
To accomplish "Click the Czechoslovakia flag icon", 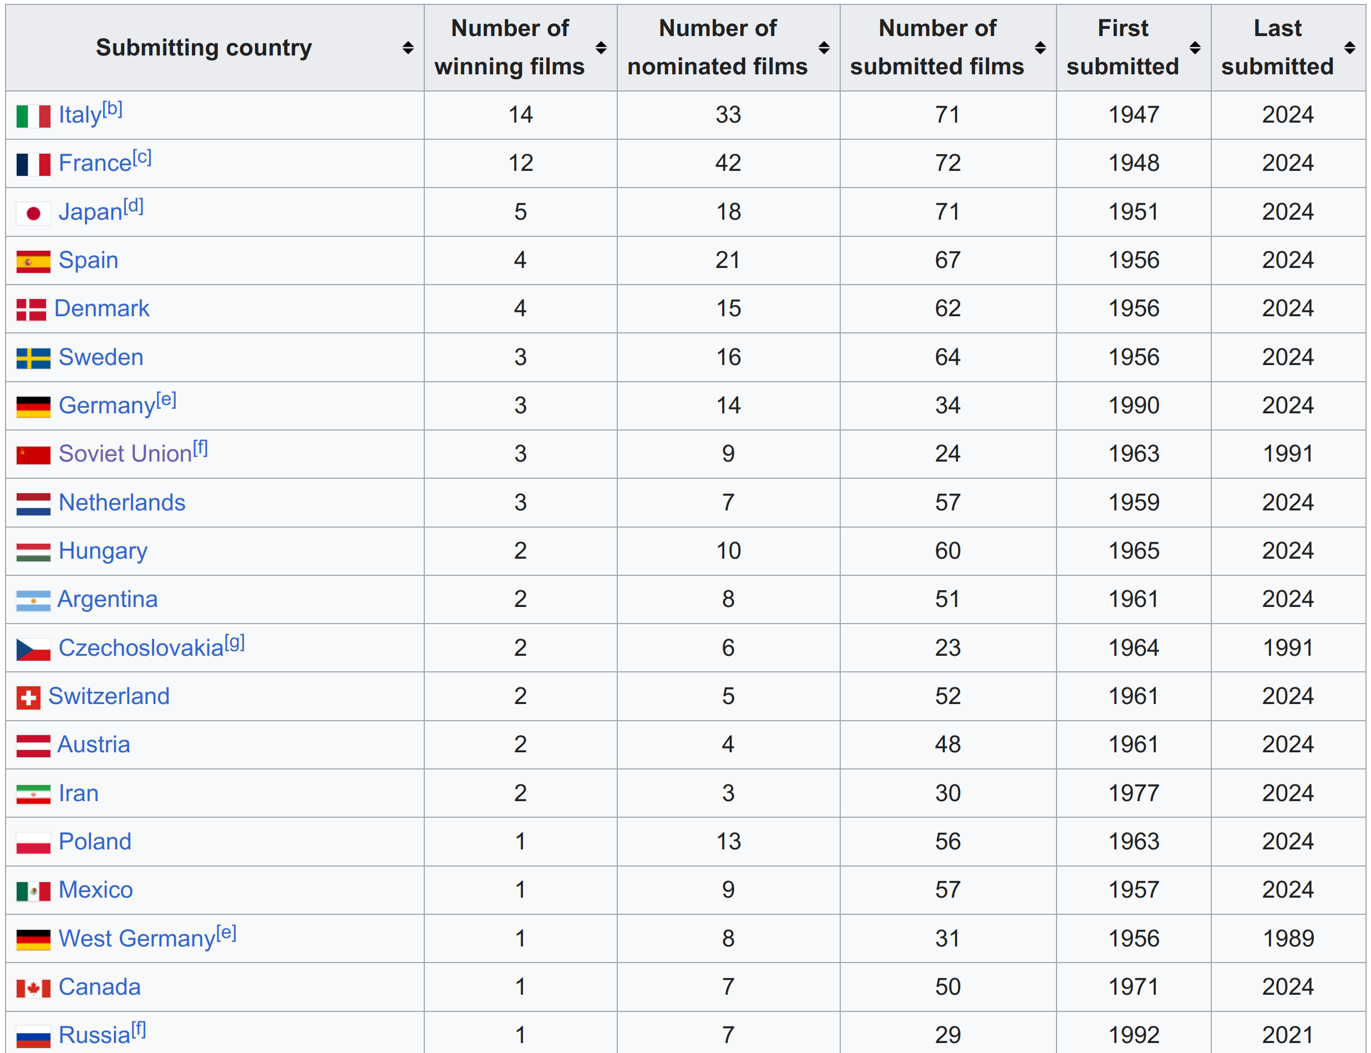I will (33, 649).
